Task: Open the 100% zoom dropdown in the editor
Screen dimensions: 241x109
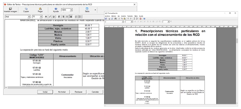Action: click(x=71, y=10)
